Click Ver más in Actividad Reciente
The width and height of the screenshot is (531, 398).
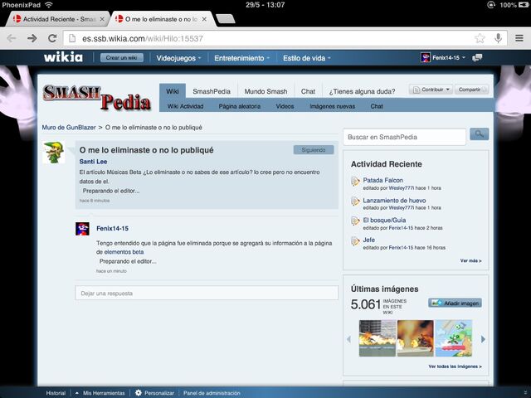click(x=470, y=260)
